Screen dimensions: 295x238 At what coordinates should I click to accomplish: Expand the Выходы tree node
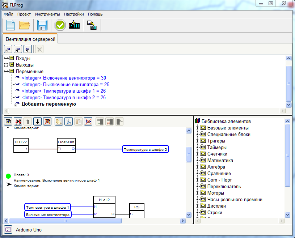coord(6,65)
